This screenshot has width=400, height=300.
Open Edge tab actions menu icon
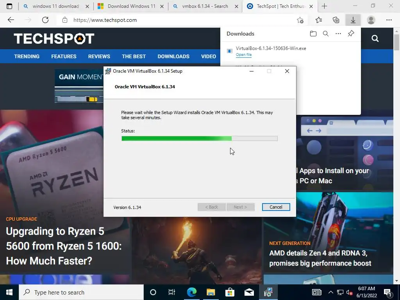click(9, 6)
